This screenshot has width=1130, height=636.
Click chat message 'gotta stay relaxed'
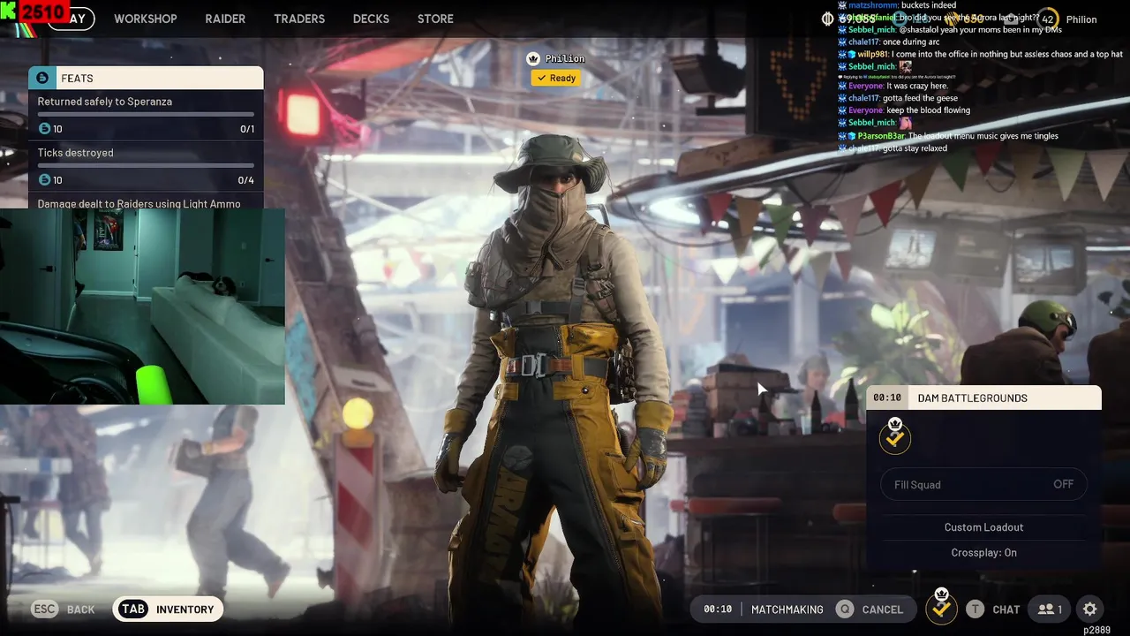click(893, 148)
